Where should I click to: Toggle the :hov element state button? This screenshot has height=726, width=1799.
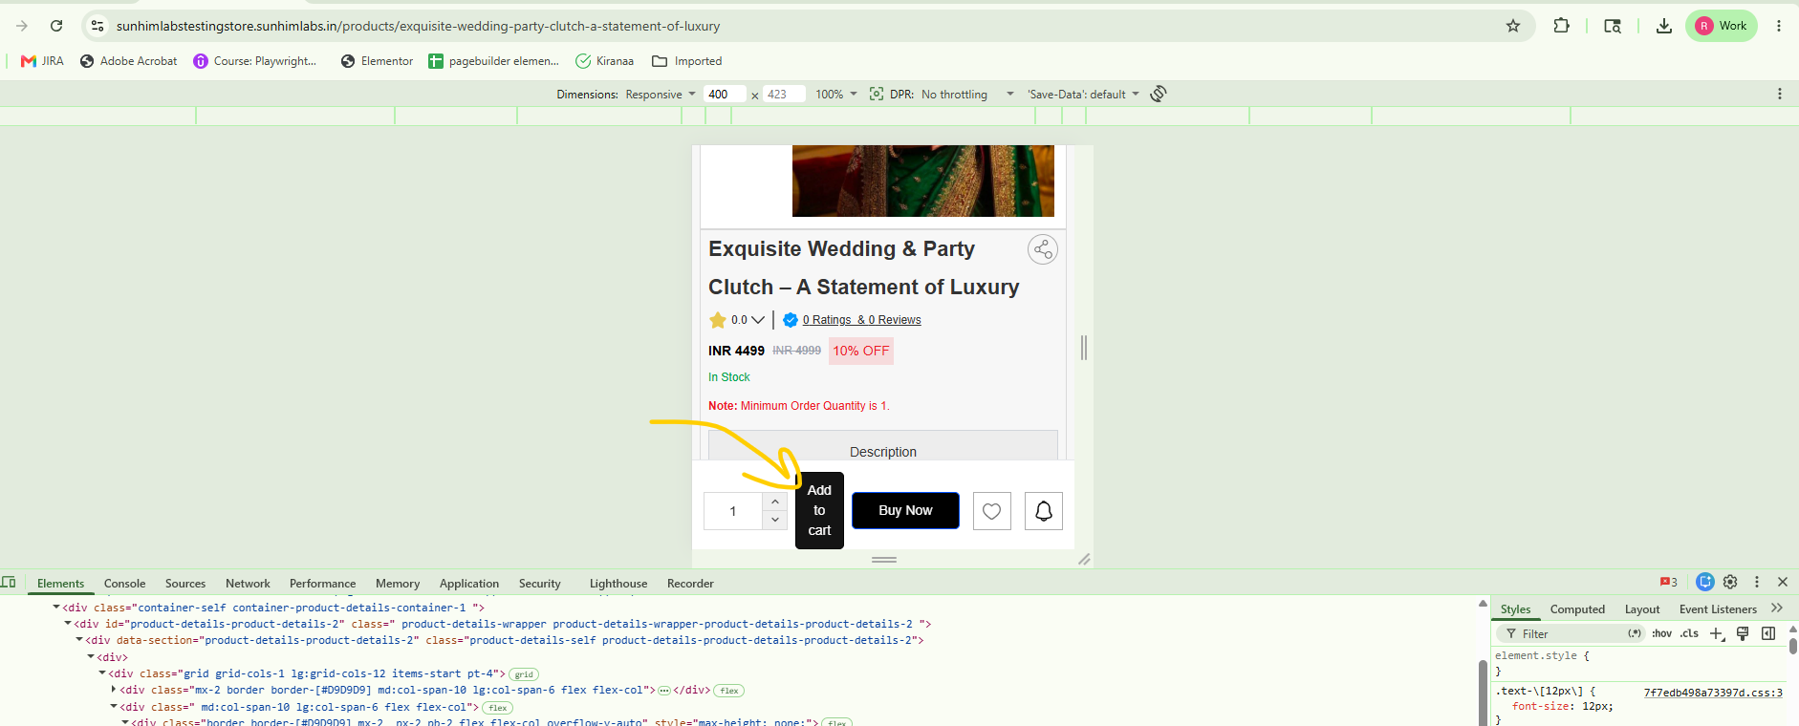(1661, 633)
